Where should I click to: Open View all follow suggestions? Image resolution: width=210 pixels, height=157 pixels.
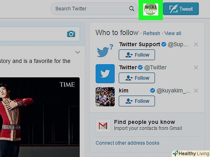coord(173,33)
